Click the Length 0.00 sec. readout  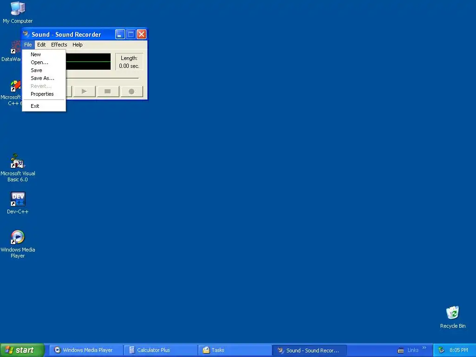129,62
